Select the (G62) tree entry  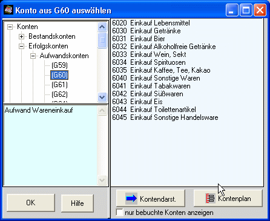[x=59, y=94]
